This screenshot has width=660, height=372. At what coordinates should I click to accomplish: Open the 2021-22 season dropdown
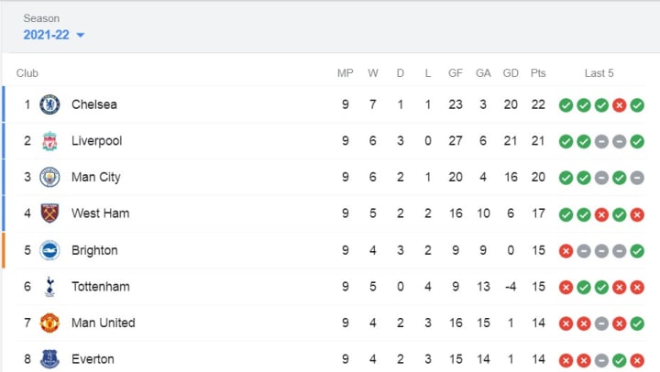(53, 35)
